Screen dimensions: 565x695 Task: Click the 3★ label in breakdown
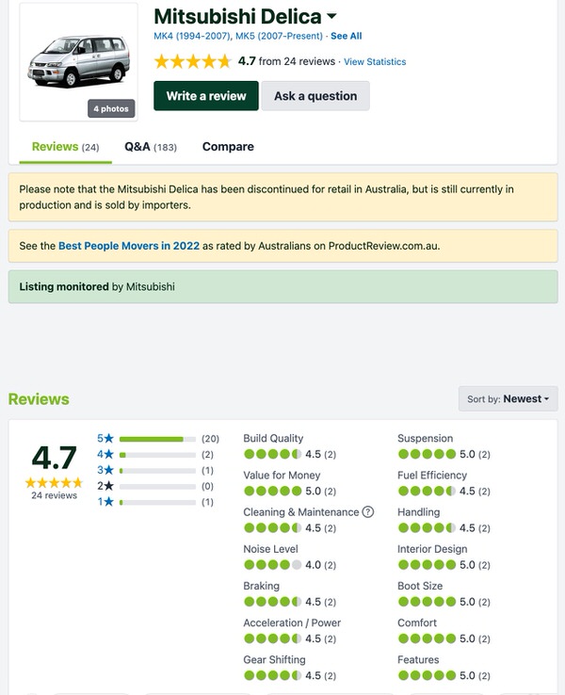[x=105, y=470]
